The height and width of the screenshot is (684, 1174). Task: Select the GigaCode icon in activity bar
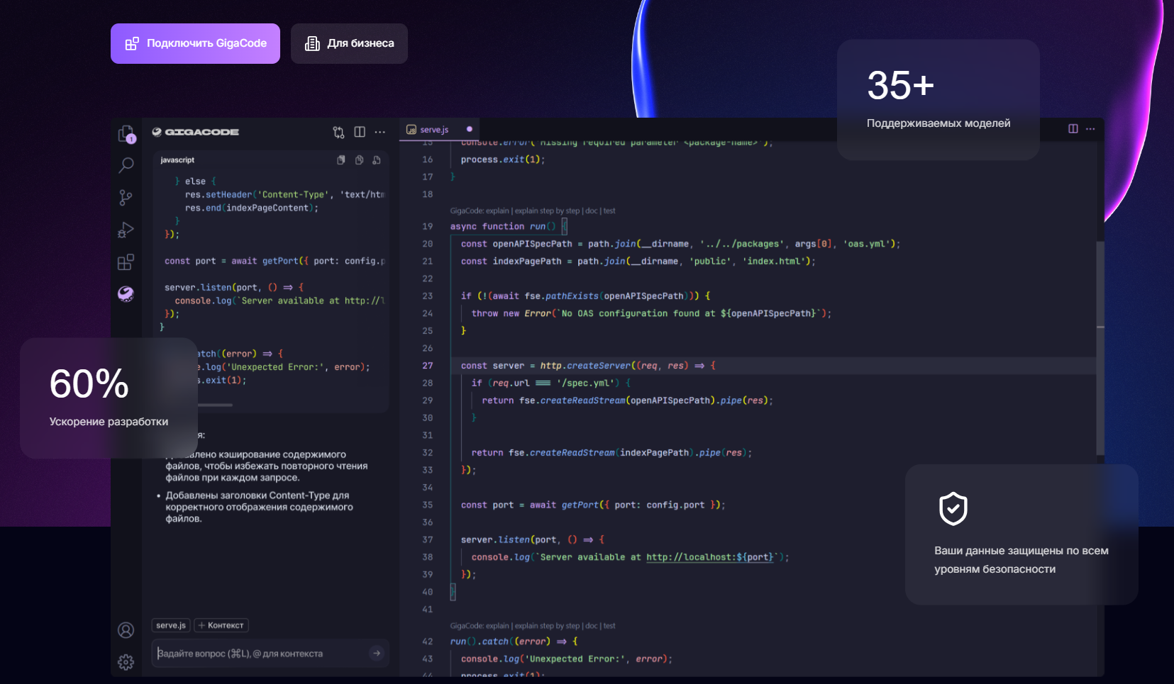[126, 293]
